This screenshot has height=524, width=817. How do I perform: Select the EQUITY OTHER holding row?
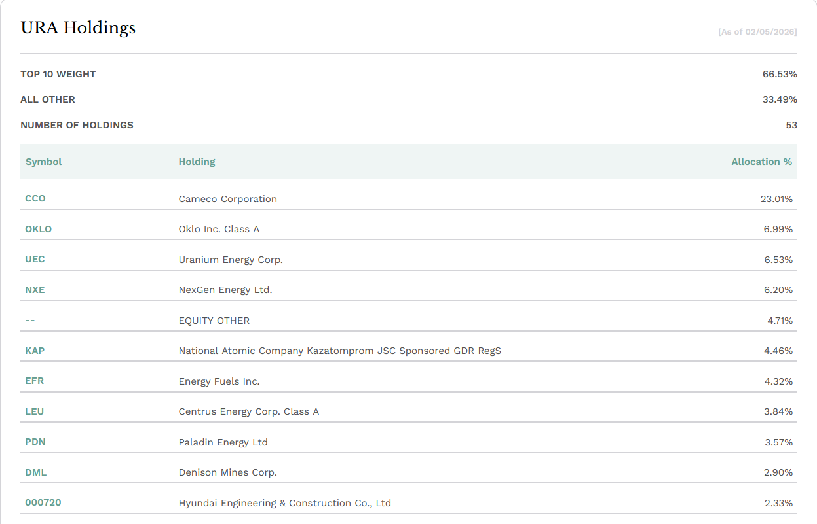(x=214, y=321)
